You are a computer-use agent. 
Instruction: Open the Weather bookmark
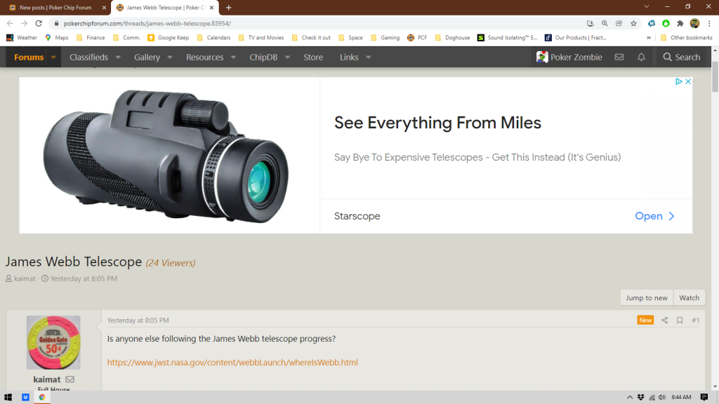(22, 38)
